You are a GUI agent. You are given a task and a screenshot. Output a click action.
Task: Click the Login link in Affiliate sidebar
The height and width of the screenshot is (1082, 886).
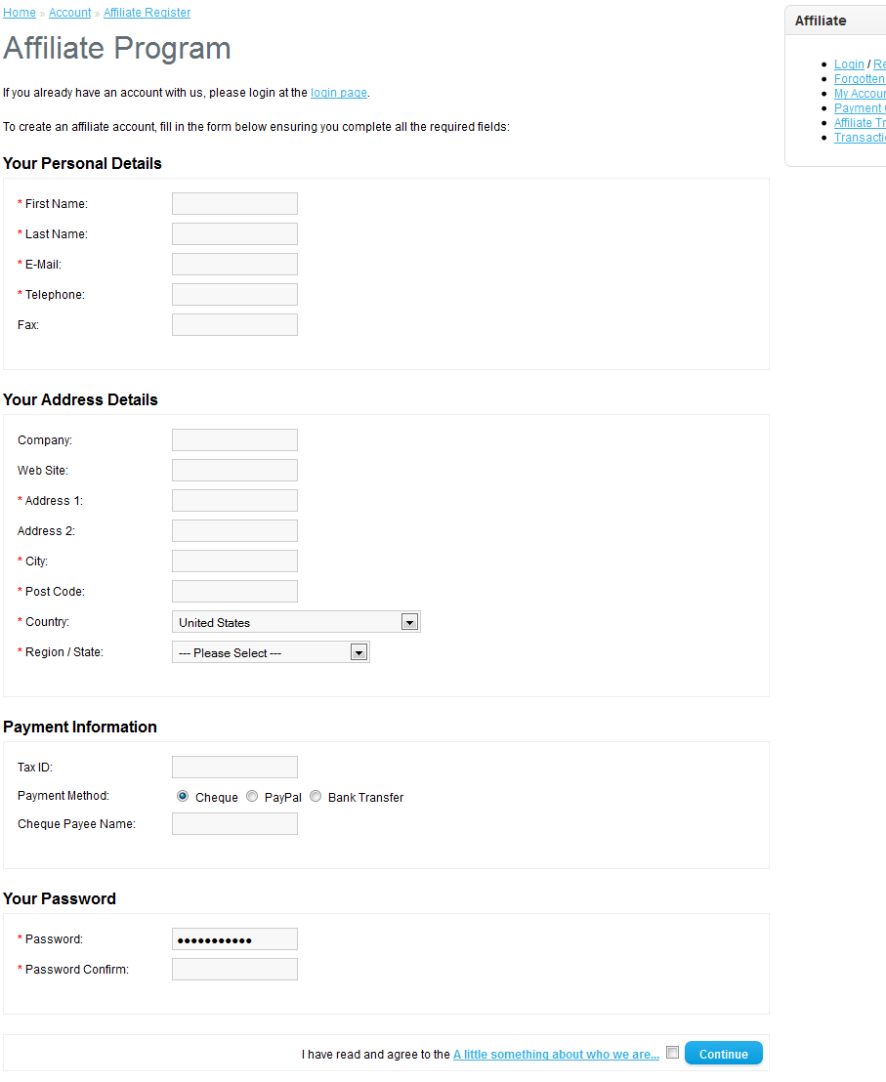tap(849, 64)
